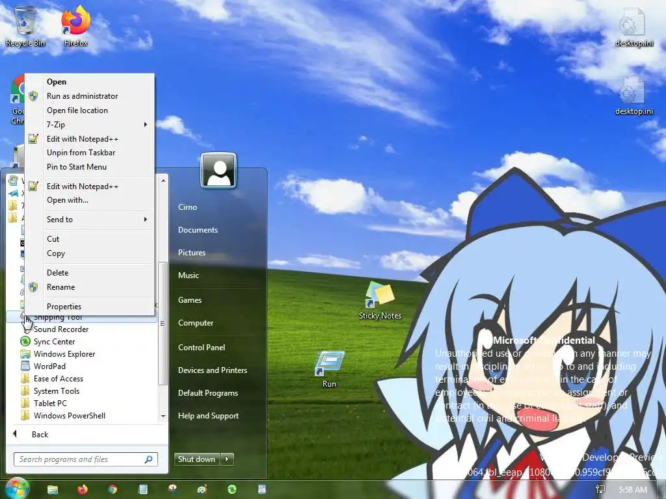Screen dimensions: 666x499
Task: Launch Google Chrome from the taskbar
Action: (113, 489)
